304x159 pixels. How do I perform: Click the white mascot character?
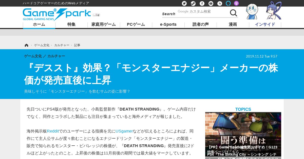pos(252,11)
